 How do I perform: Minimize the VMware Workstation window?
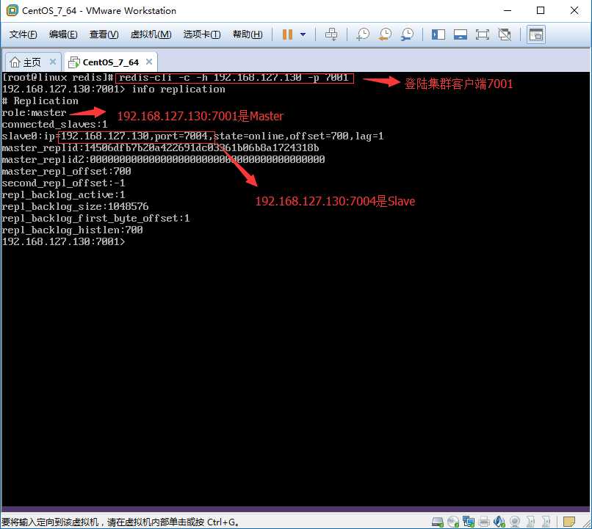[508, 10]
